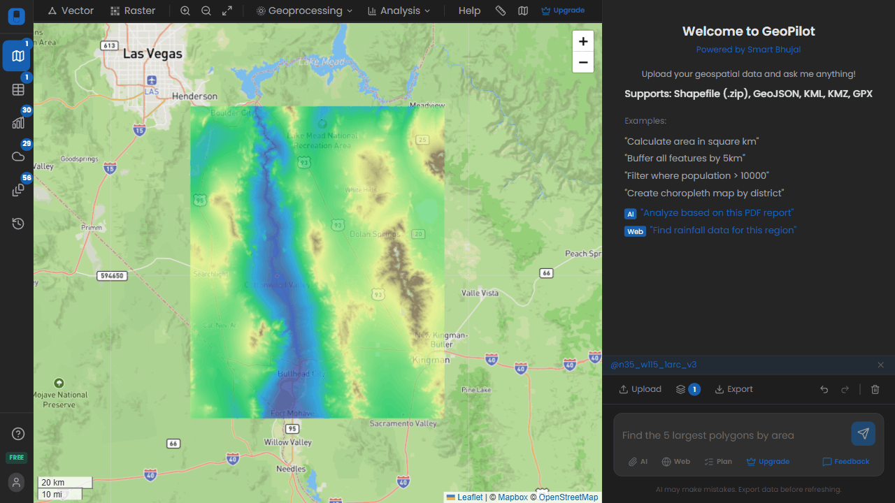This screenshot has width=895, height=503.
Task: Open the OpenStreetMap attribution link
Action: click(x=568, y=497)
